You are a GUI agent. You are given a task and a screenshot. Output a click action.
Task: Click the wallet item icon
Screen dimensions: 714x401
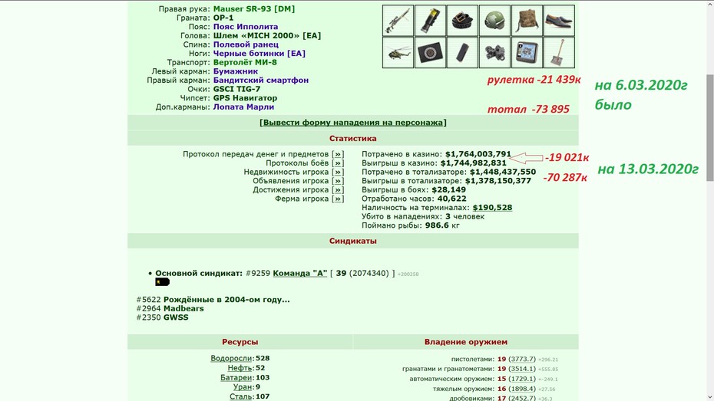click(430, 53)
